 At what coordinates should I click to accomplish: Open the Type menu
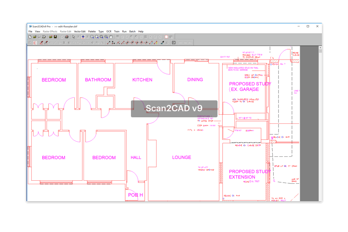click(x=101, y=31)
